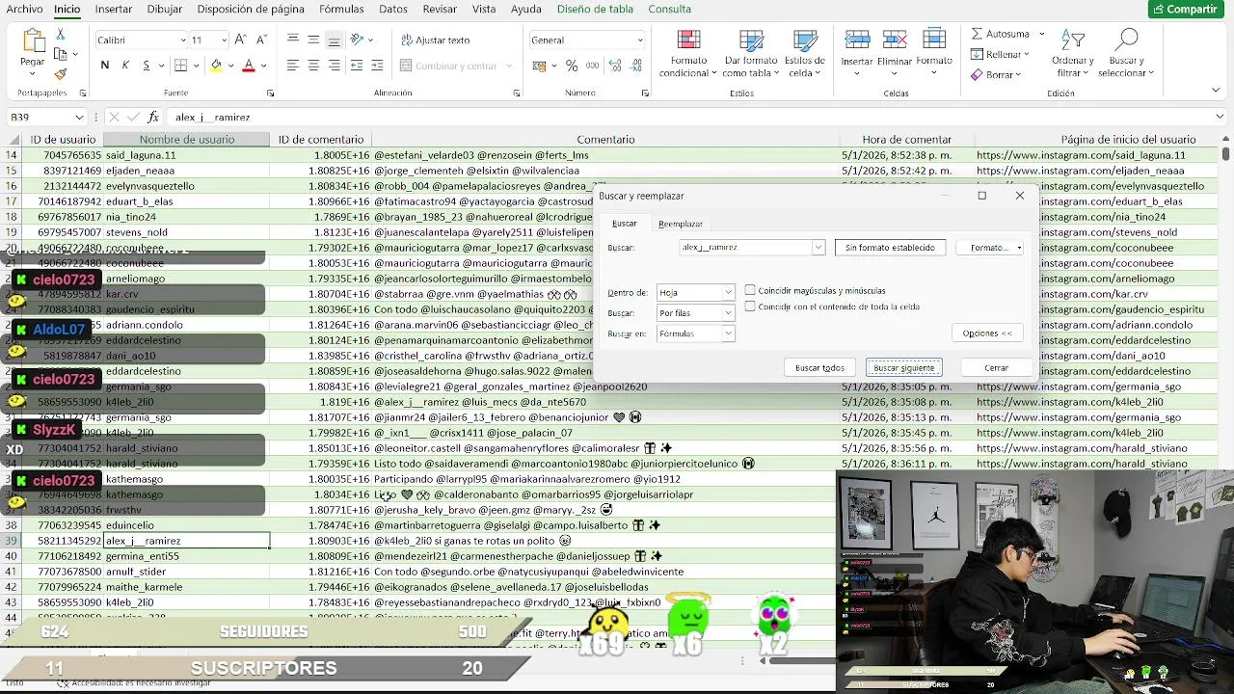This screenshot has width=1234, height=694.
Task: Click the decrease font size icon
Action: click(x=260, y=40)
